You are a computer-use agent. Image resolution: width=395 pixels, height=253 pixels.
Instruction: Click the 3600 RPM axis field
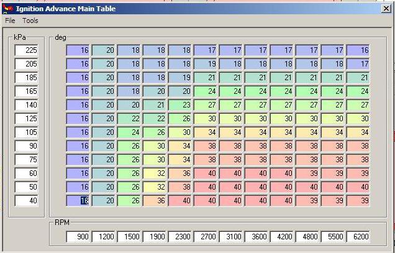click(257, 237)
